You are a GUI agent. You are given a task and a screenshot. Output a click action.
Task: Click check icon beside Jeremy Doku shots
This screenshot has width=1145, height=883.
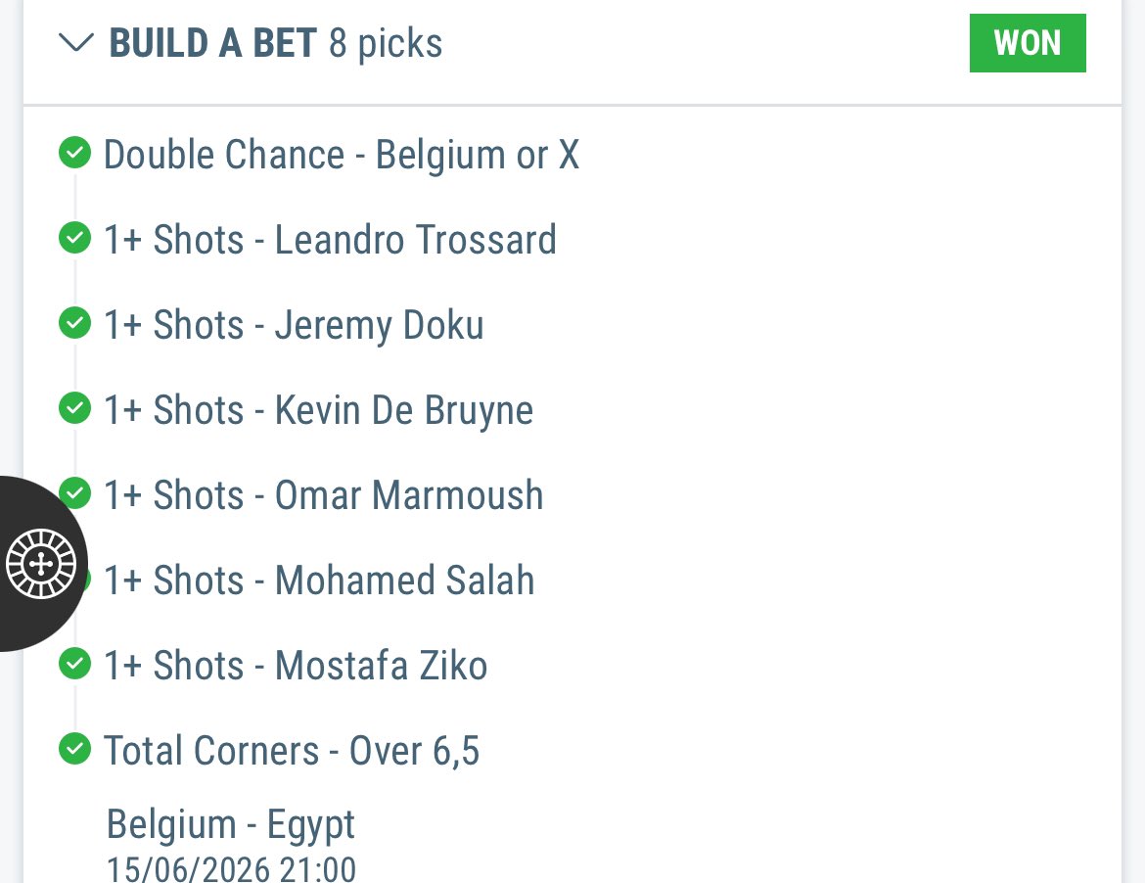pyautogui.click(x=74, y=323)
